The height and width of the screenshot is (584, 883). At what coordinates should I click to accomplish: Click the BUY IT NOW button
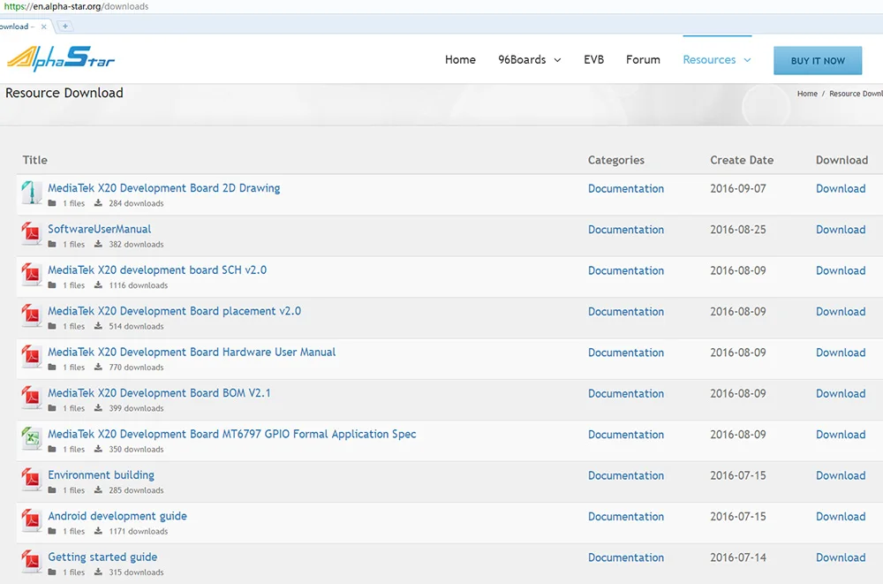coord(818,60)
